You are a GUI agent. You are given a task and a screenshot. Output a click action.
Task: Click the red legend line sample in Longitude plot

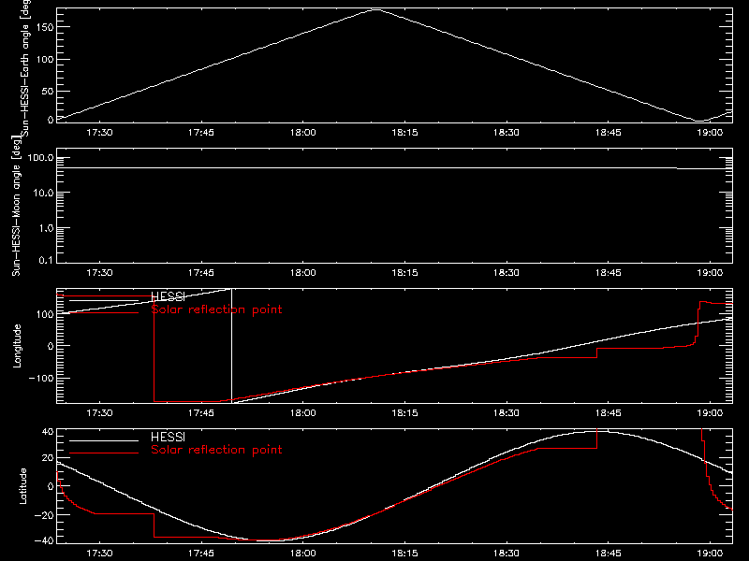(104, 313)
